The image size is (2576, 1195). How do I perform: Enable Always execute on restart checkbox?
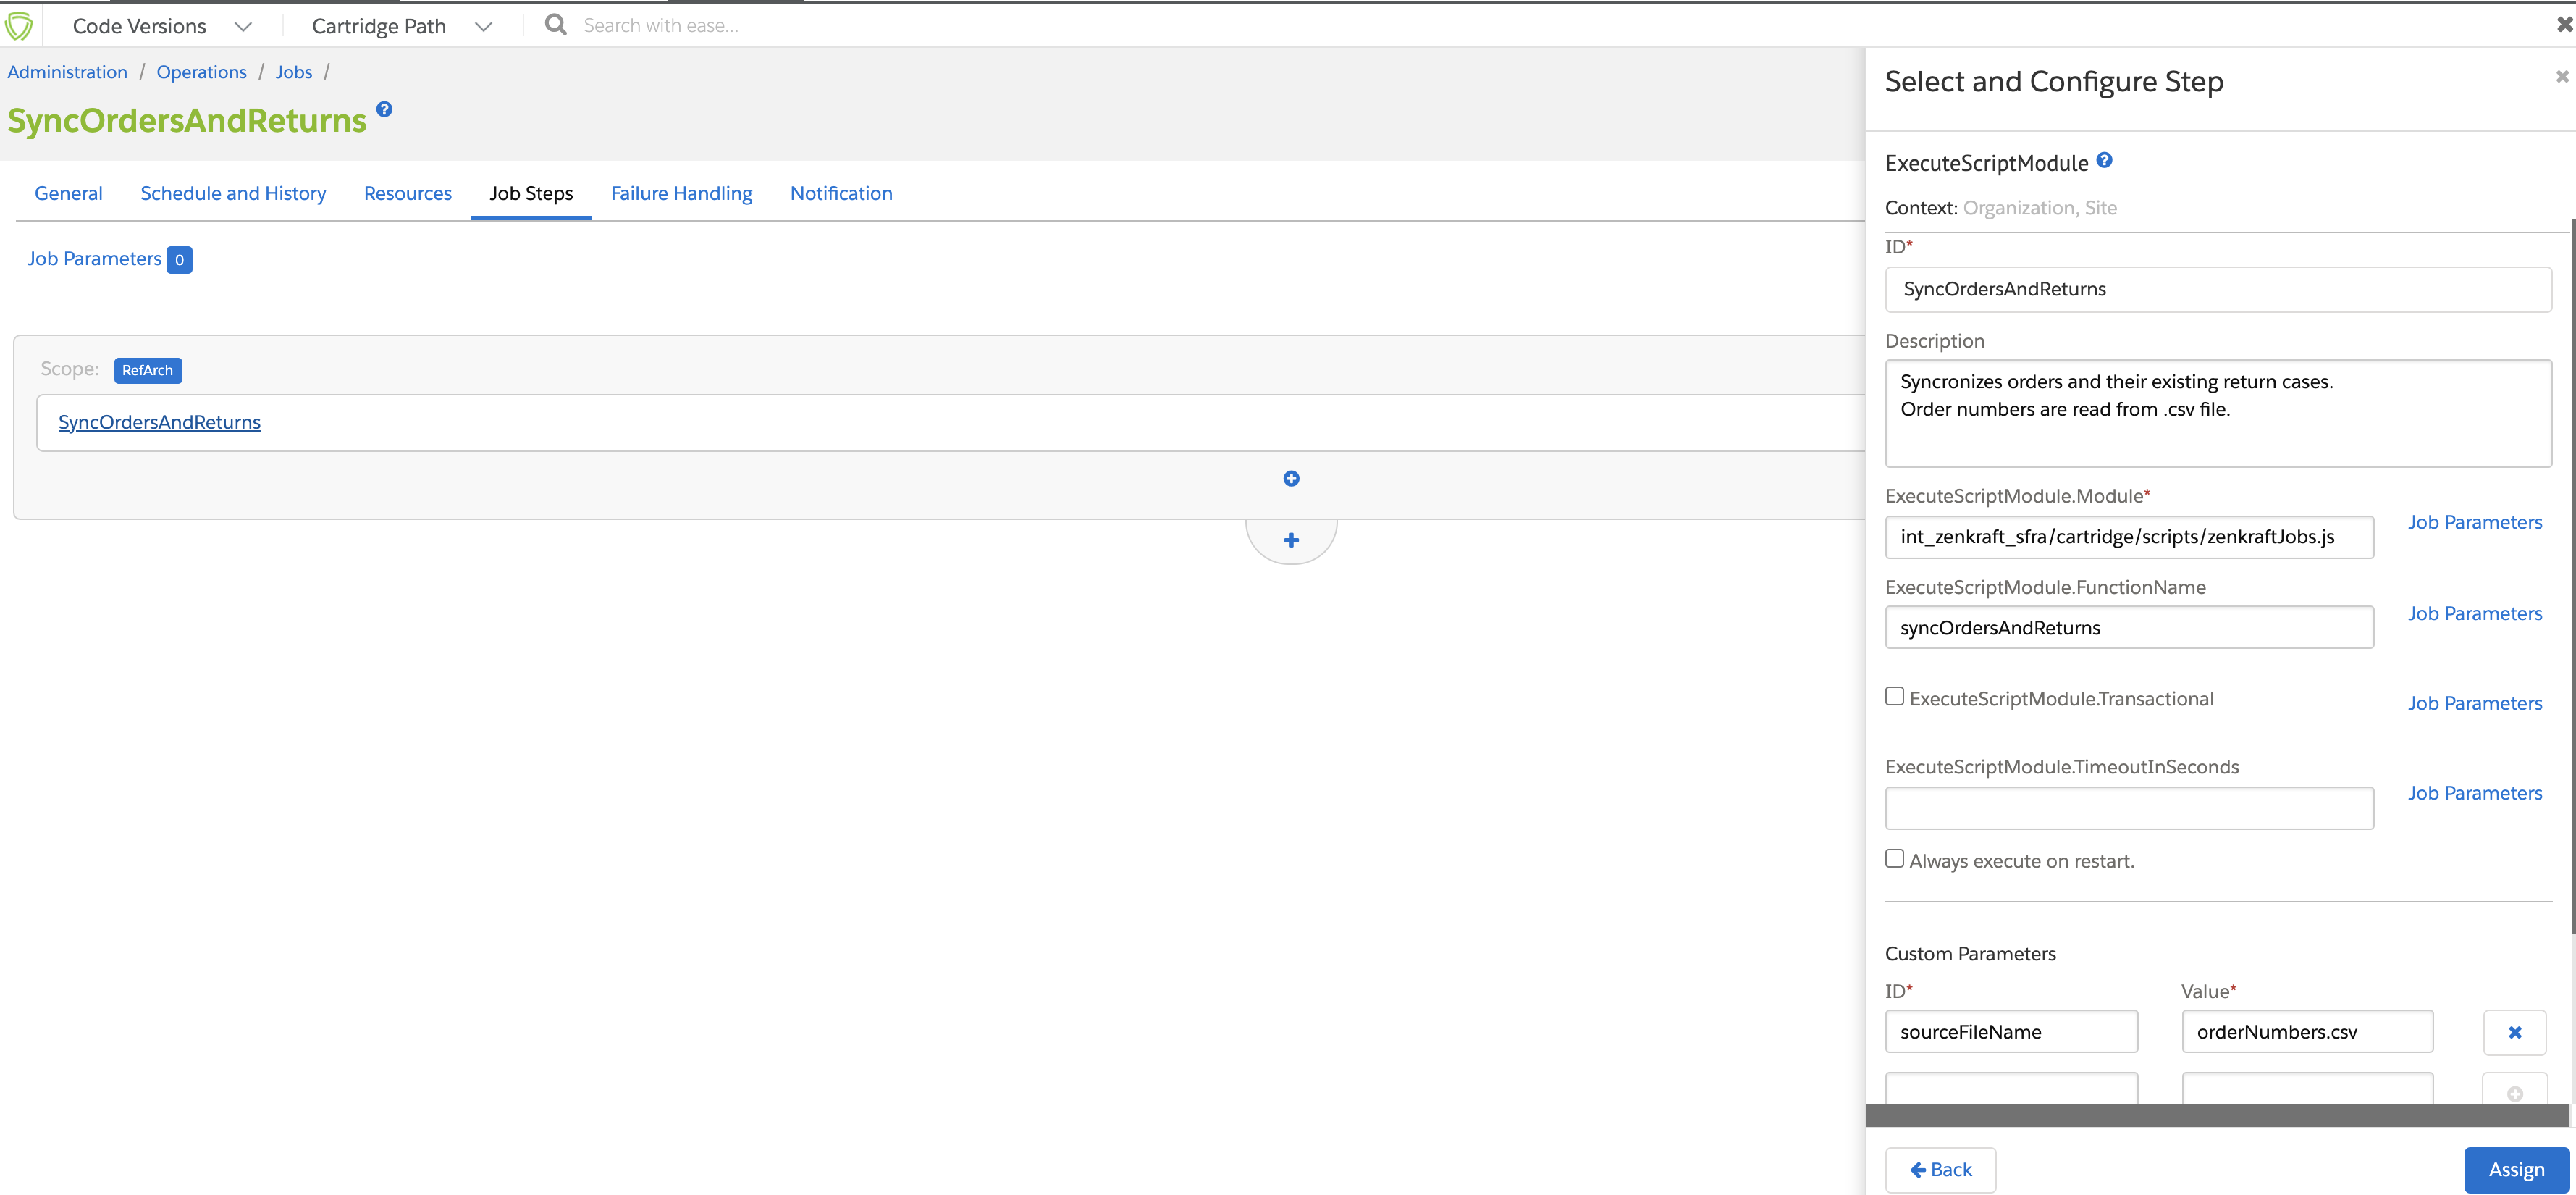pos(1893,858)
